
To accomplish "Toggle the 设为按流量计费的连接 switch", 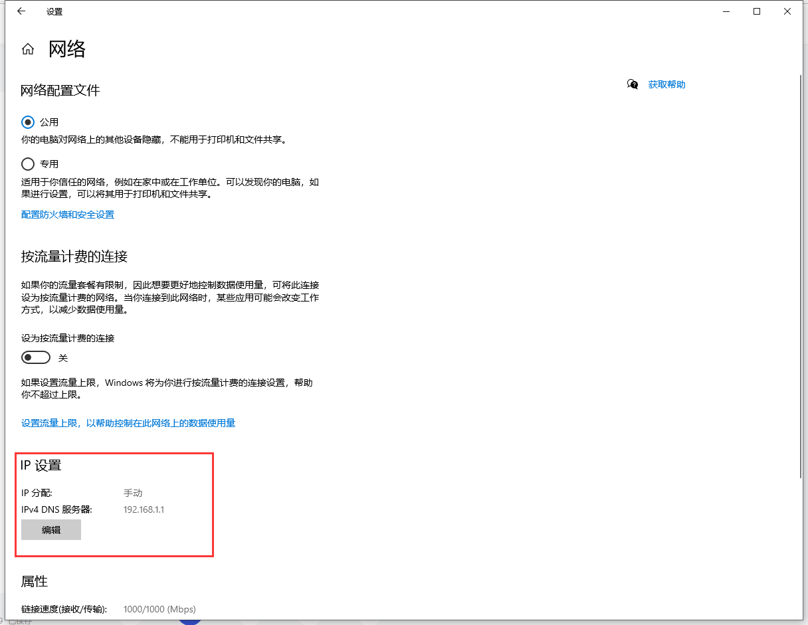I will (x=36, y=358).
